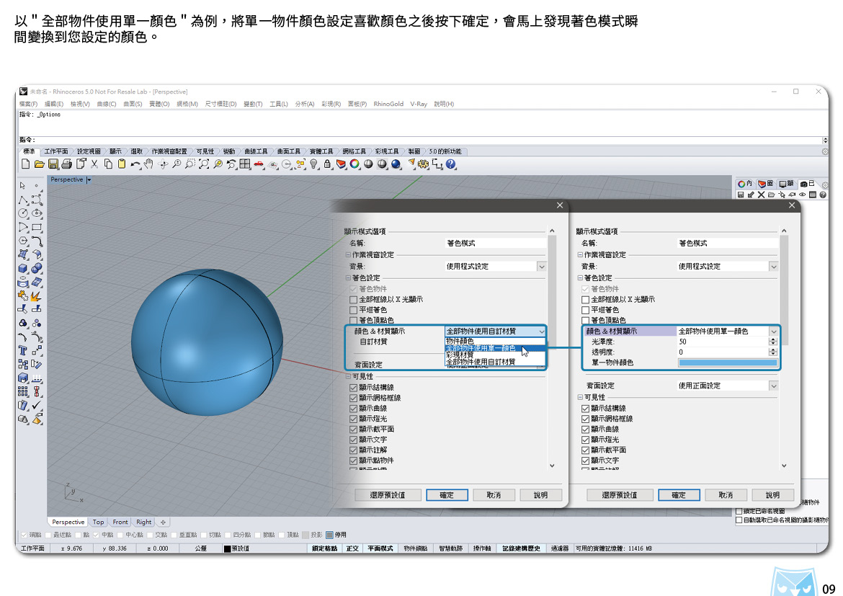The width and height of the screenshot is (843, 596).
Task: Enable 著色頂點色 checkbox in right dialog
Action: tap(586, 320)
